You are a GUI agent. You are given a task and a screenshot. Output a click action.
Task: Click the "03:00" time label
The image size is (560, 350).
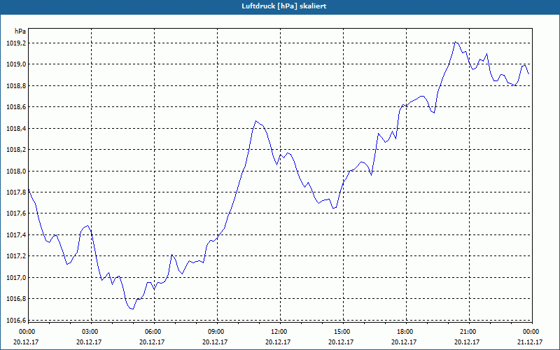pos(91,332)
